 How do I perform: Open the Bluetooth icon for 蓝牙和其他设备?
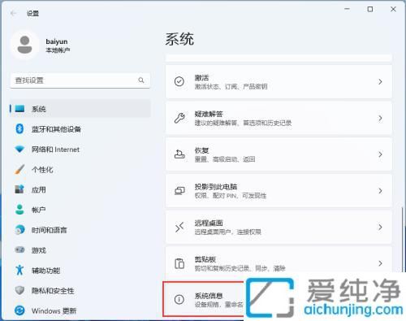point(19,129)
